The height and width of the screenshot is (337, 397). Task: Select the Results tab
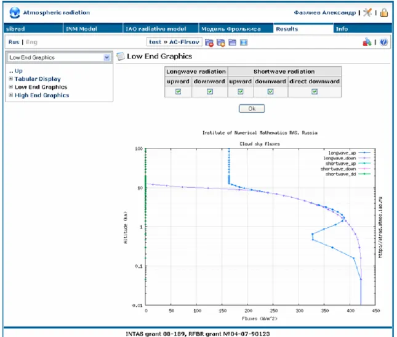click(303, 28)
